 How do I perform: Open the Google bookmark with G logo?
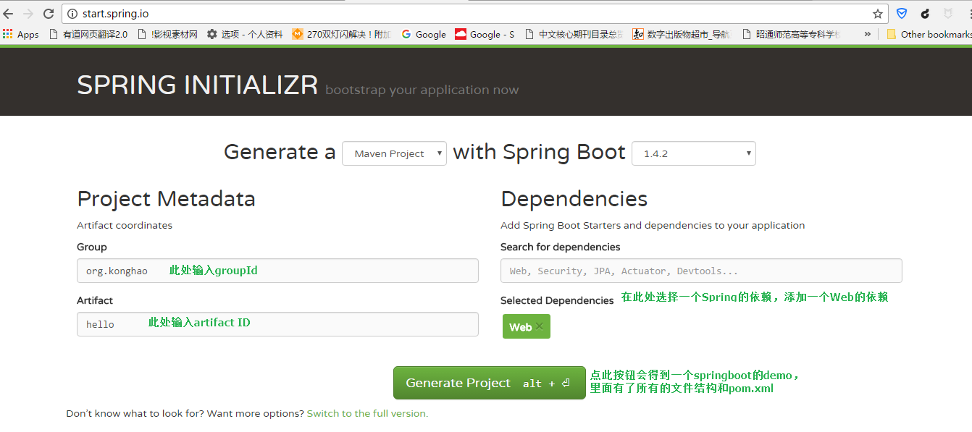point(424,34)
